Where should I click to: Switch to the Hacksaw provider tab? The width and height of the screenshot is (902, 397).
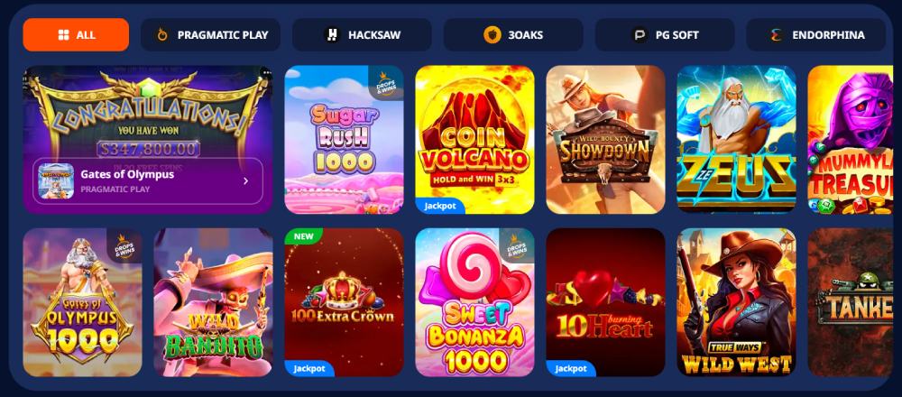pos(362,34)
